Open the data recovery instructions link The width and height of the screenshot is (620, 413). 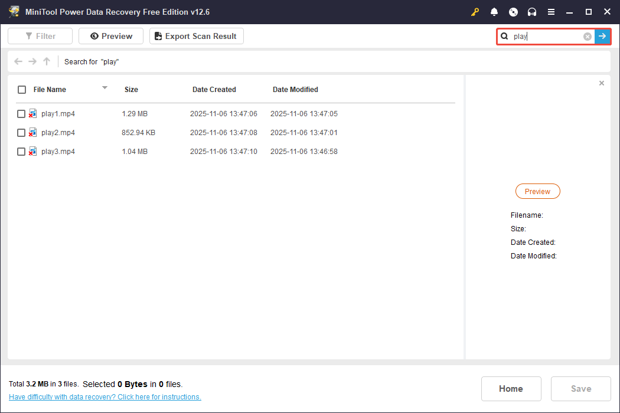[x=105, y=396]
